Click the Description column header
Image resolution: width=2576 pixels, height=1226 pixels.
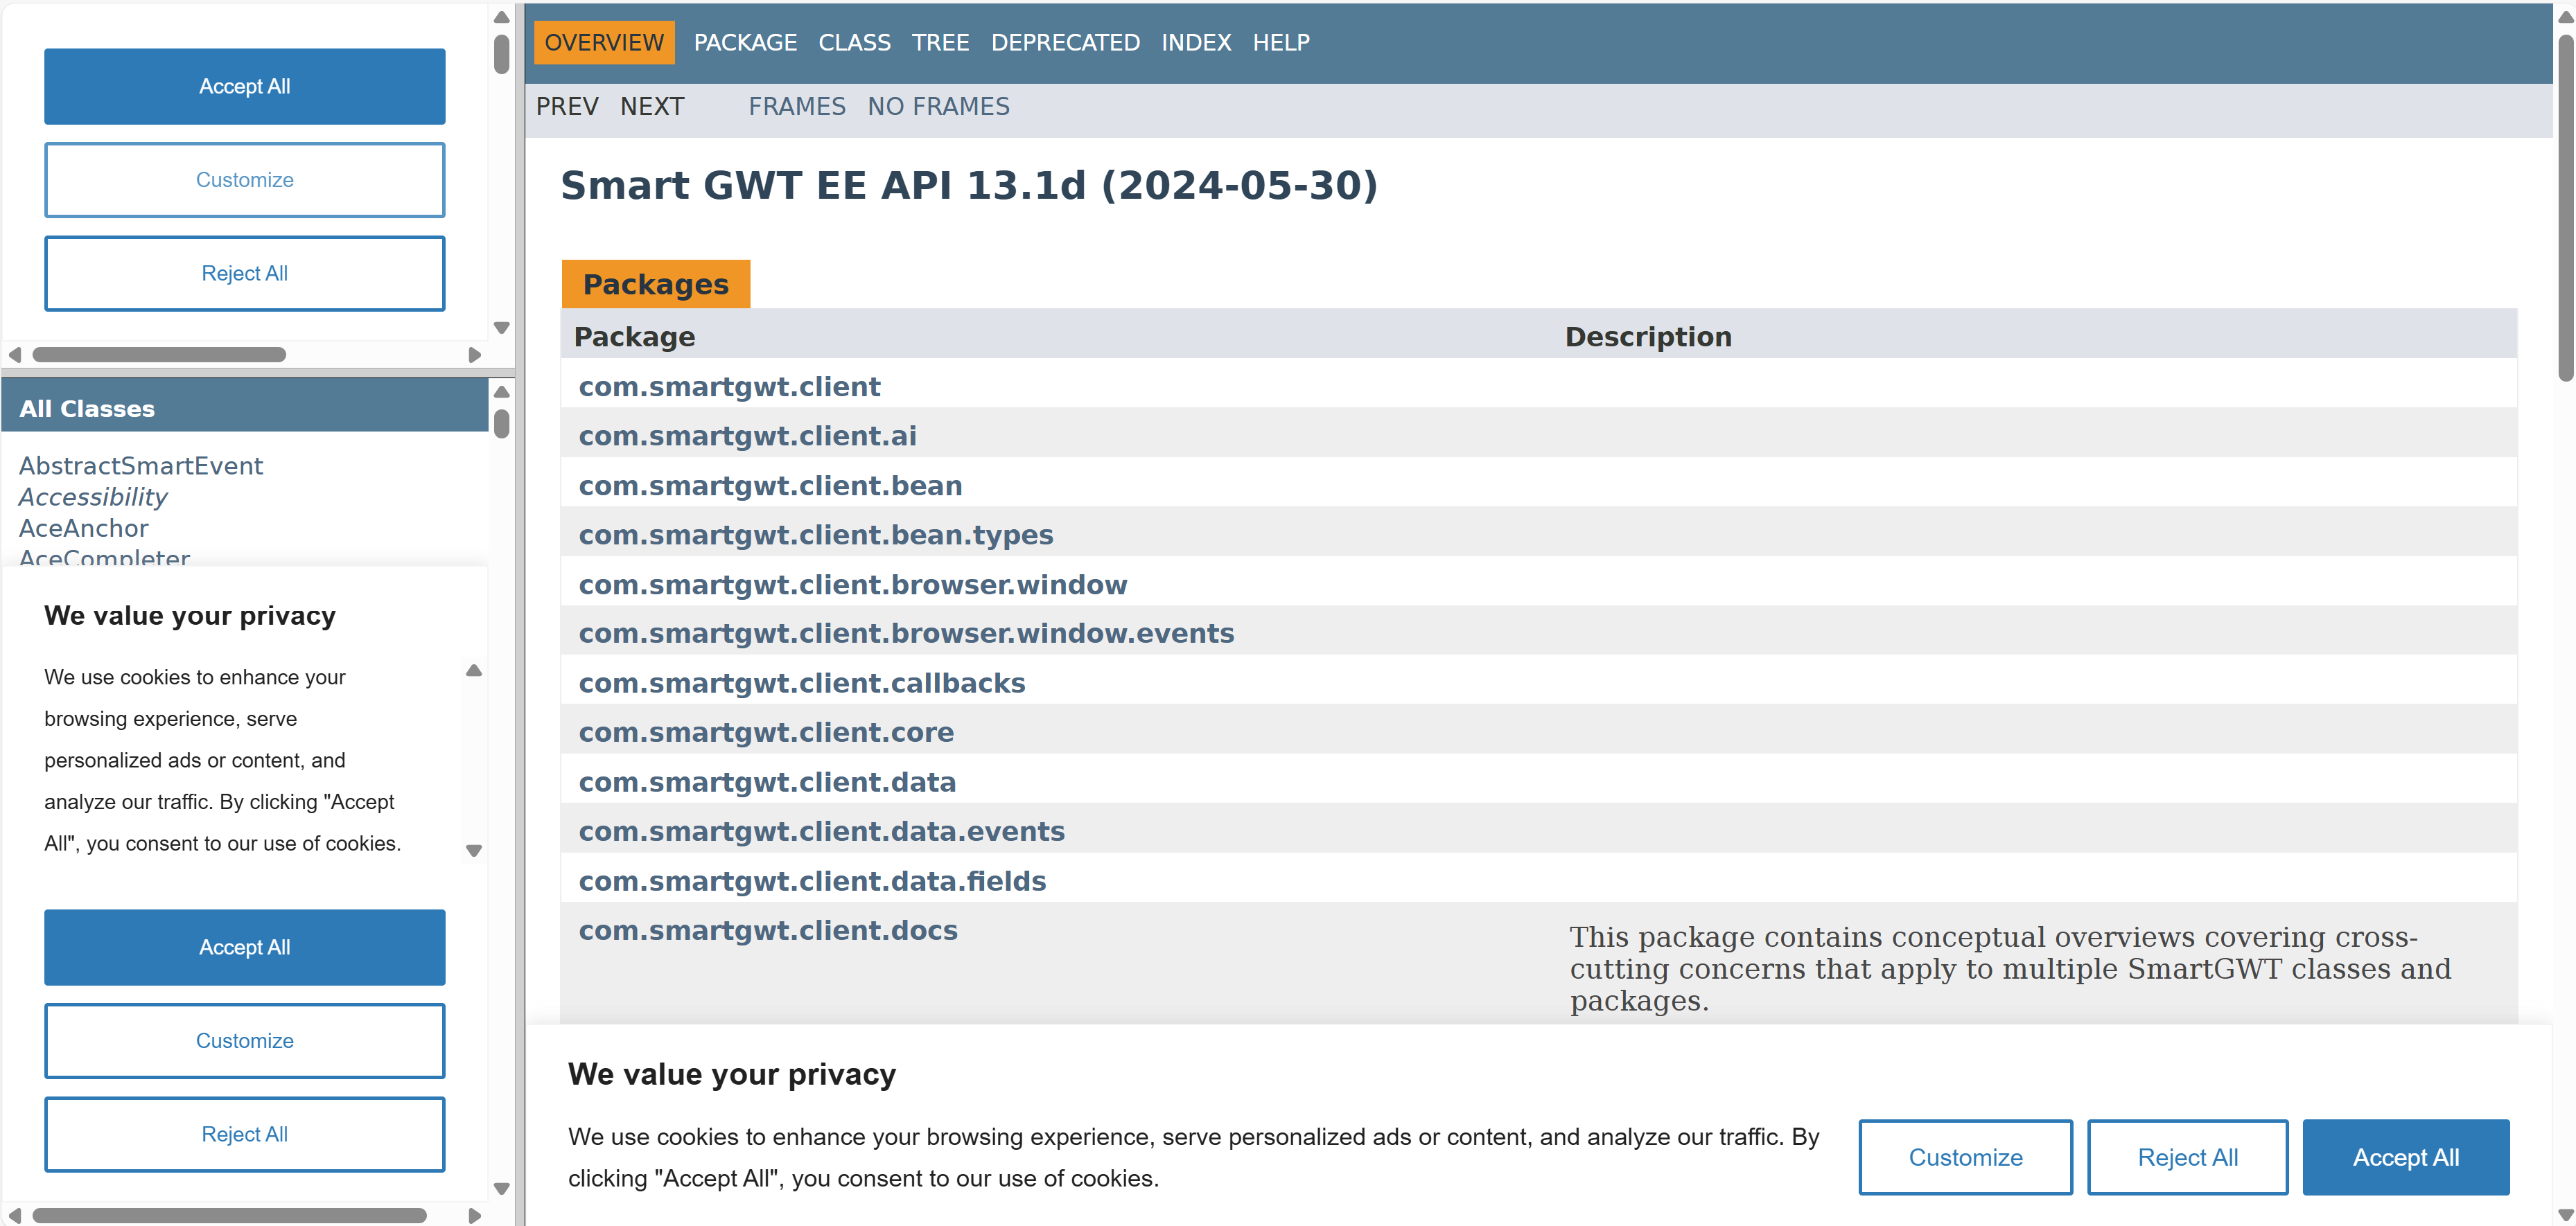point(1648,337)
